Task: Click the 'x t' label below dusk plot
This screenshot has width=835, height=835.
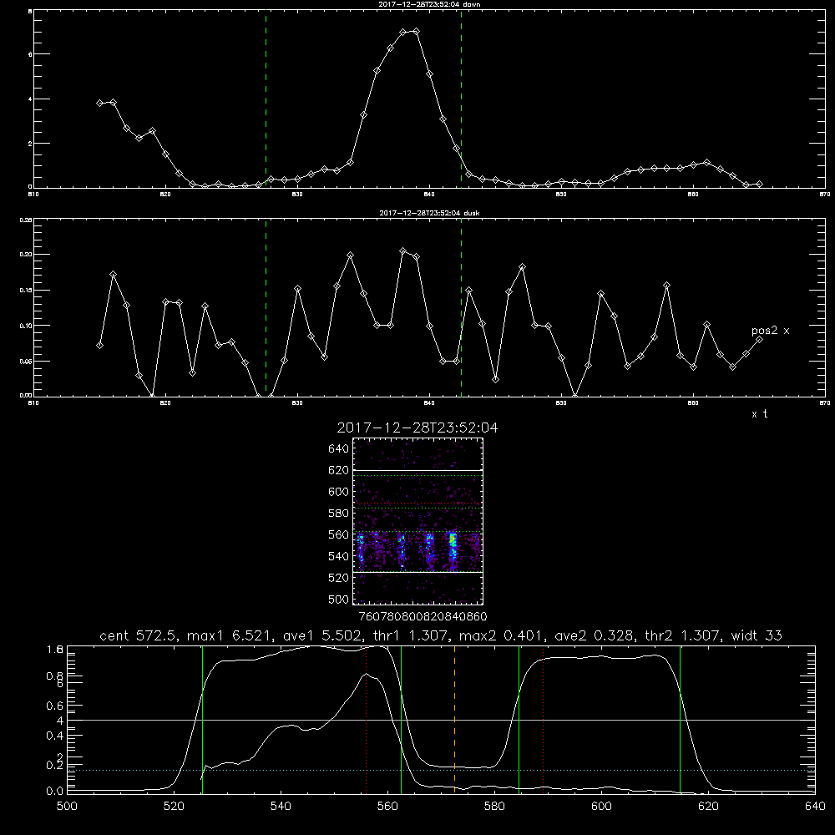Action: coord(759,414)
